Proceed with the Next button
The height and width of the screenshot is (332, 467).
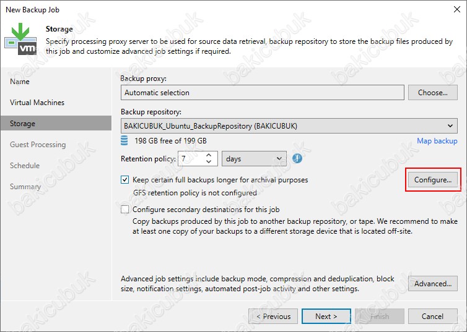[x=326, y=317]
